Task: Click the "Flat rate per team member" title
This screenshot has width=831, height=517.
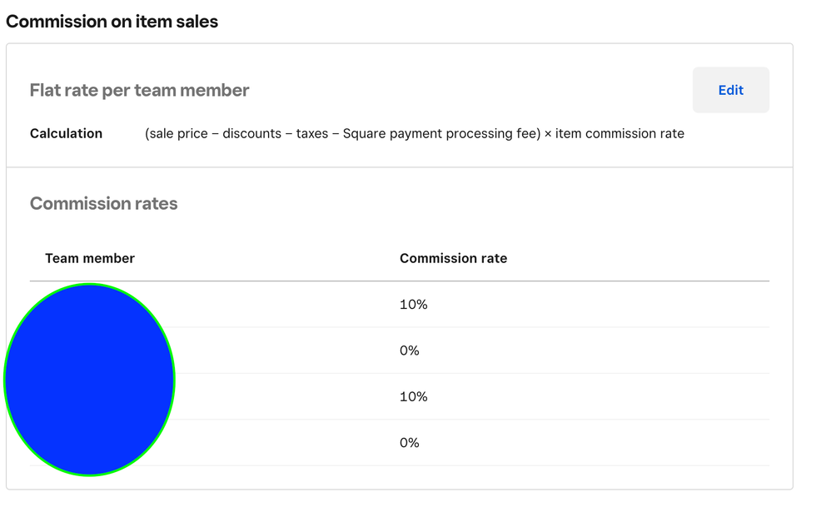Action: 139,90
